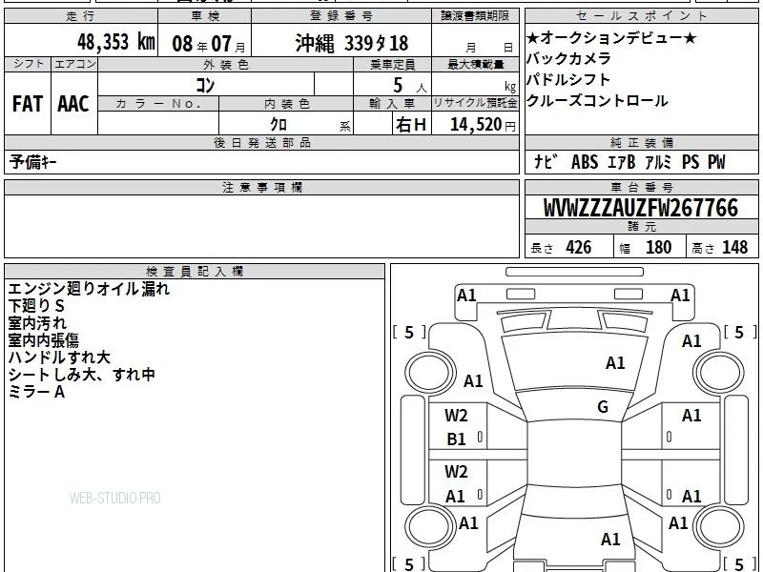Select chassis number WVWZZZAUZFW267766

[x=641, y=208]
